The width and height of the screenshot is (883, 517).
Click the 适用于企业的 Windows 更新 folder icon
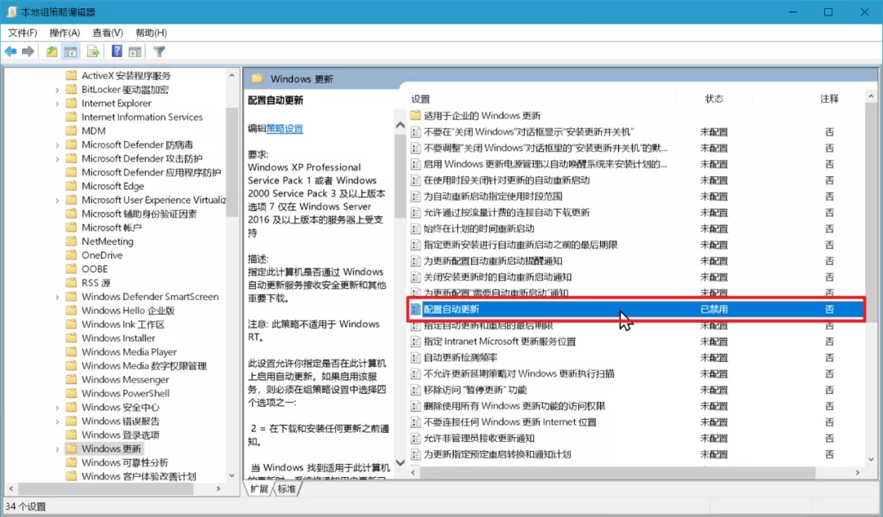[x=415, y=115]
